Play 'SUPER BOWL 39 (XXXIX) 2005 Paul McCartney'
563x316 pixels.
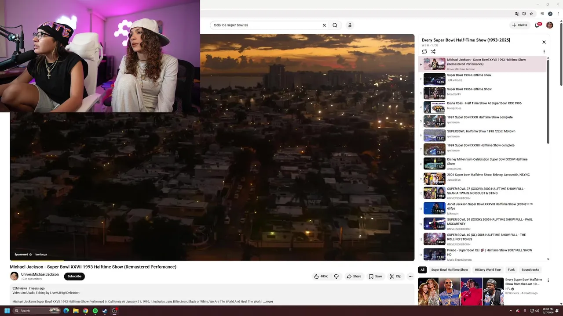[x=483, y=224]
